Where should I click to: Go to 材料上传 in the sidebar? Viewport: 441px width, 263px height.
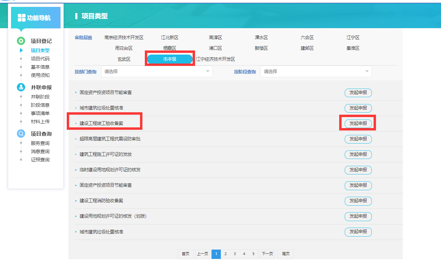coord(40,122)
